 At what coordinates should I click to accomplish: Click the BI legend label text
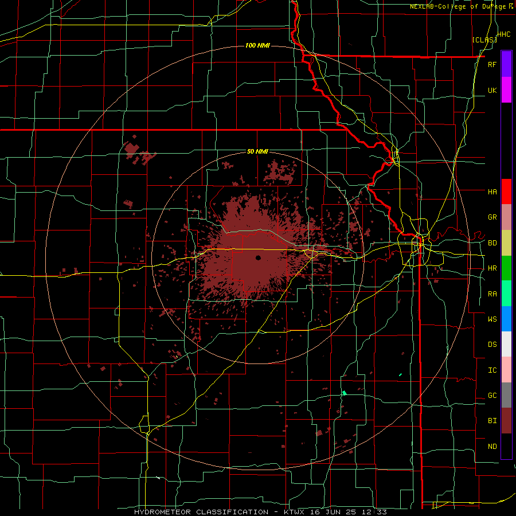492,421
